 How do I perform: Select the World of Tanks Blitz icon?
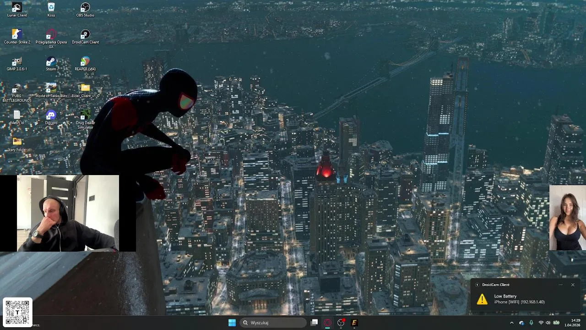pos(51,90)
